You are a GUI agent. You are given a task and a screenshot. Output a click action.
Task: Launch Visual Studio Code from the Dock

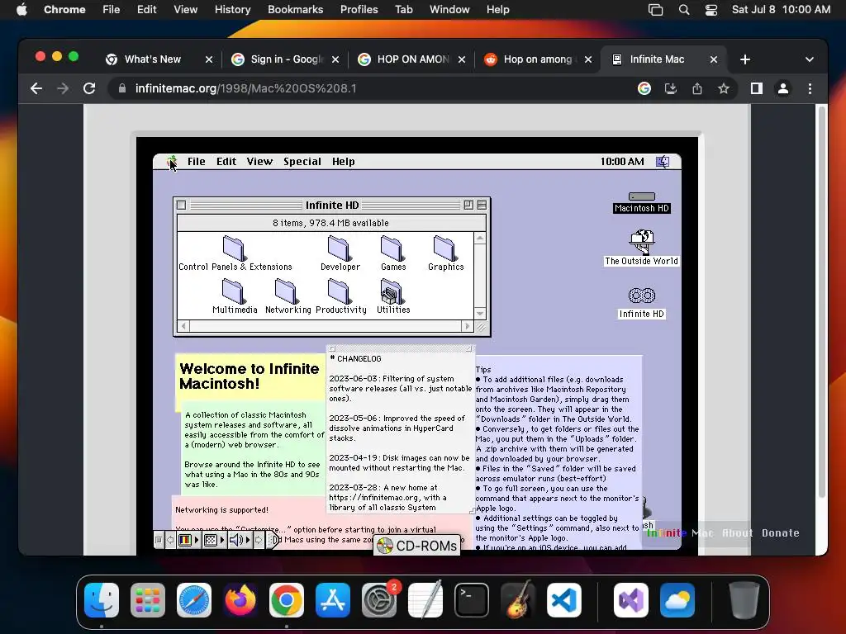[x=563, y=600]
